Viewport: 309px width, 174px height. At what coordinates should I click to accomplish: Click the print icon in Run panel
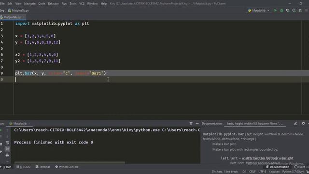[7, 155]
